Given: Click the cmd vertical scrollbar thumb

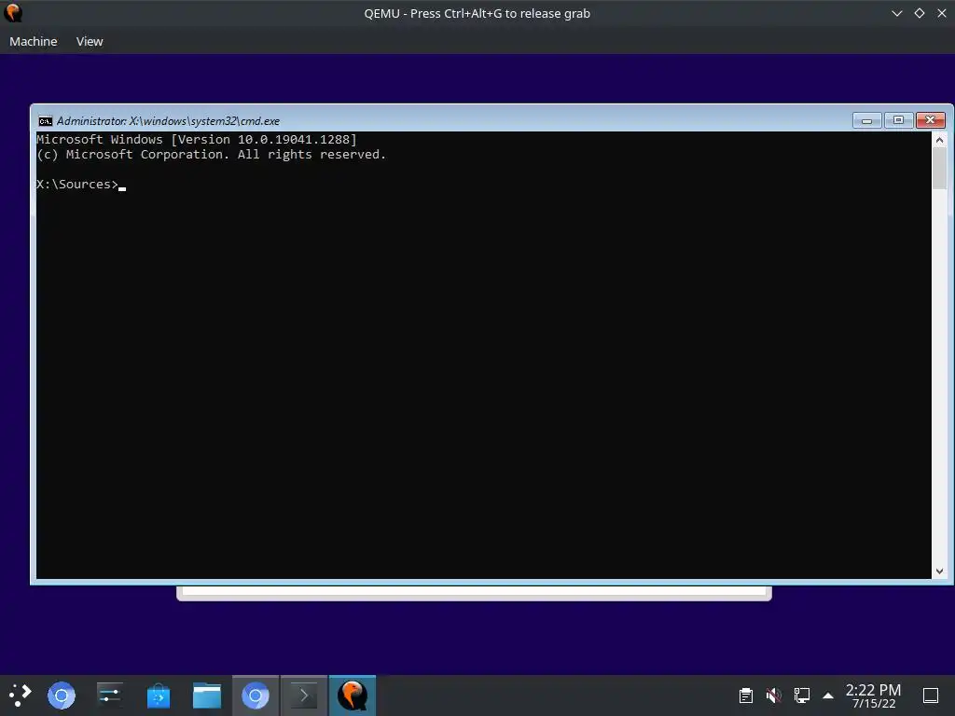Looking at the screenshot, I should coord(939,169).
